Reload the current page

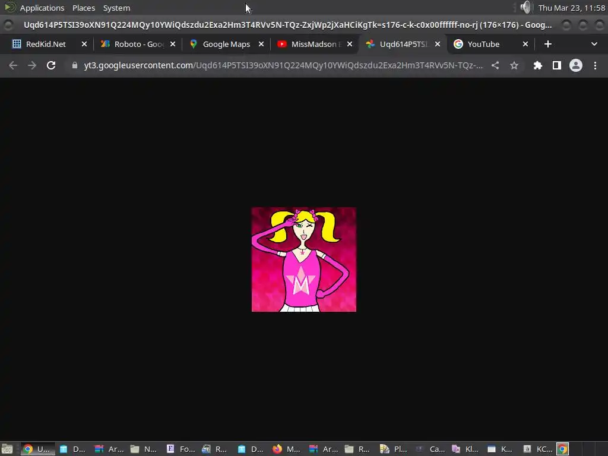click(51, 65)
